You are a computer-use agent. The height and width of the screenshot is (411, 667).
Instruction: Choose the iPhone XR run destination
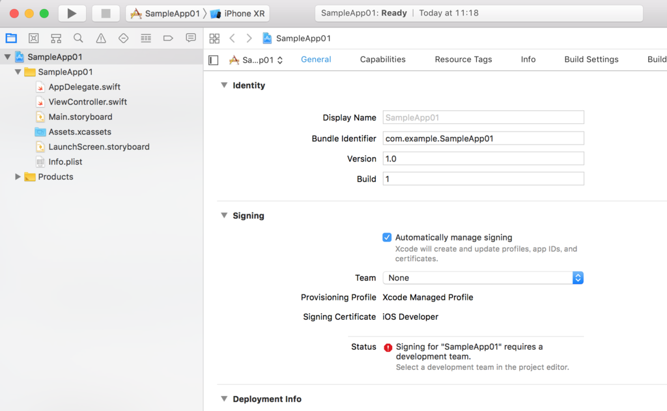tap(237, 14)
